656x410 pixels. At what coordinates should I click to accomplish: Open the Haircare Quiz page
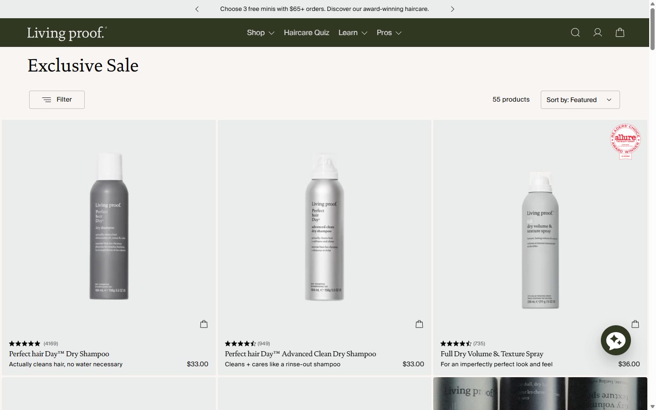pos(307,33)
